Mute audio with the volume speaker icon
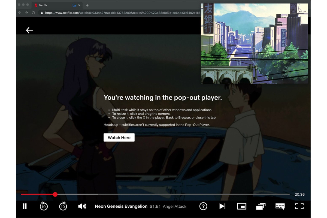 pyautogui.click(x=82, y=206)
